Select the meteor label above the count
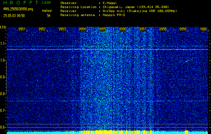This screenshot has width=211, height=134. point(47,11)
